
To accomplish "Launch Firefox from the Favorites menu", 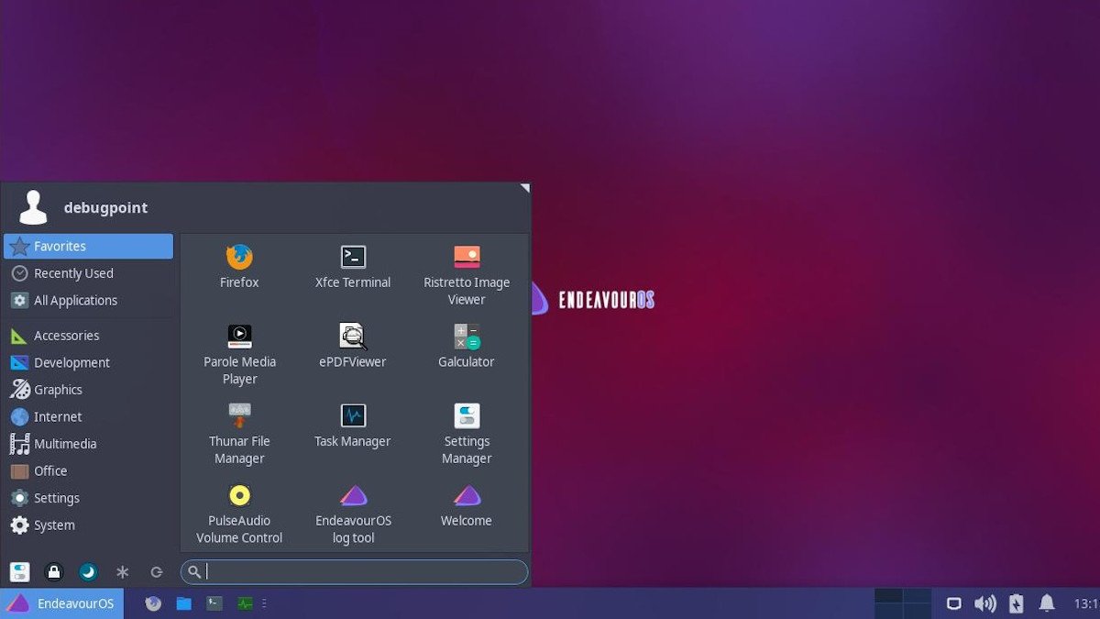I will tap(239, 266).
